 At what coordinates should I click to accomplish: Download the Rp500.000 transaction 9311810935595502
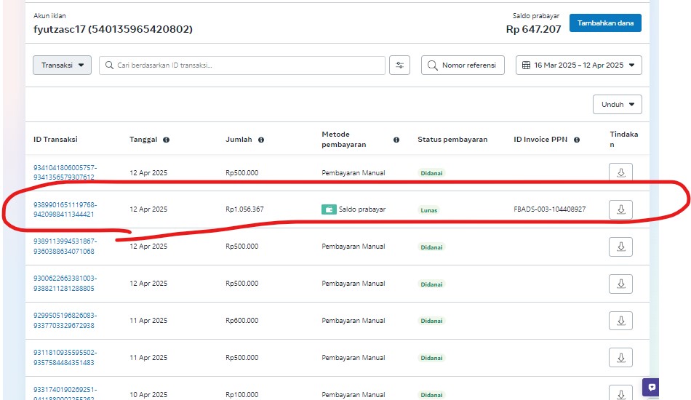click(620, 358)
